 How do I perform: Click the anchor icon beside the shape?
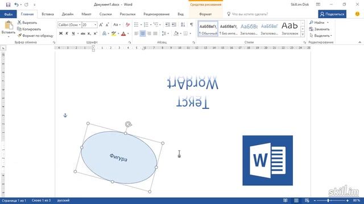coord(65,115)
